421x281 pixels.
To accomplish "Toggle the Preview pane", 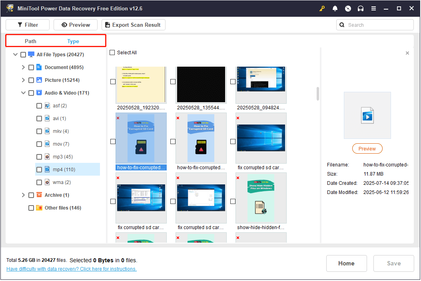I will pos(75,24).
